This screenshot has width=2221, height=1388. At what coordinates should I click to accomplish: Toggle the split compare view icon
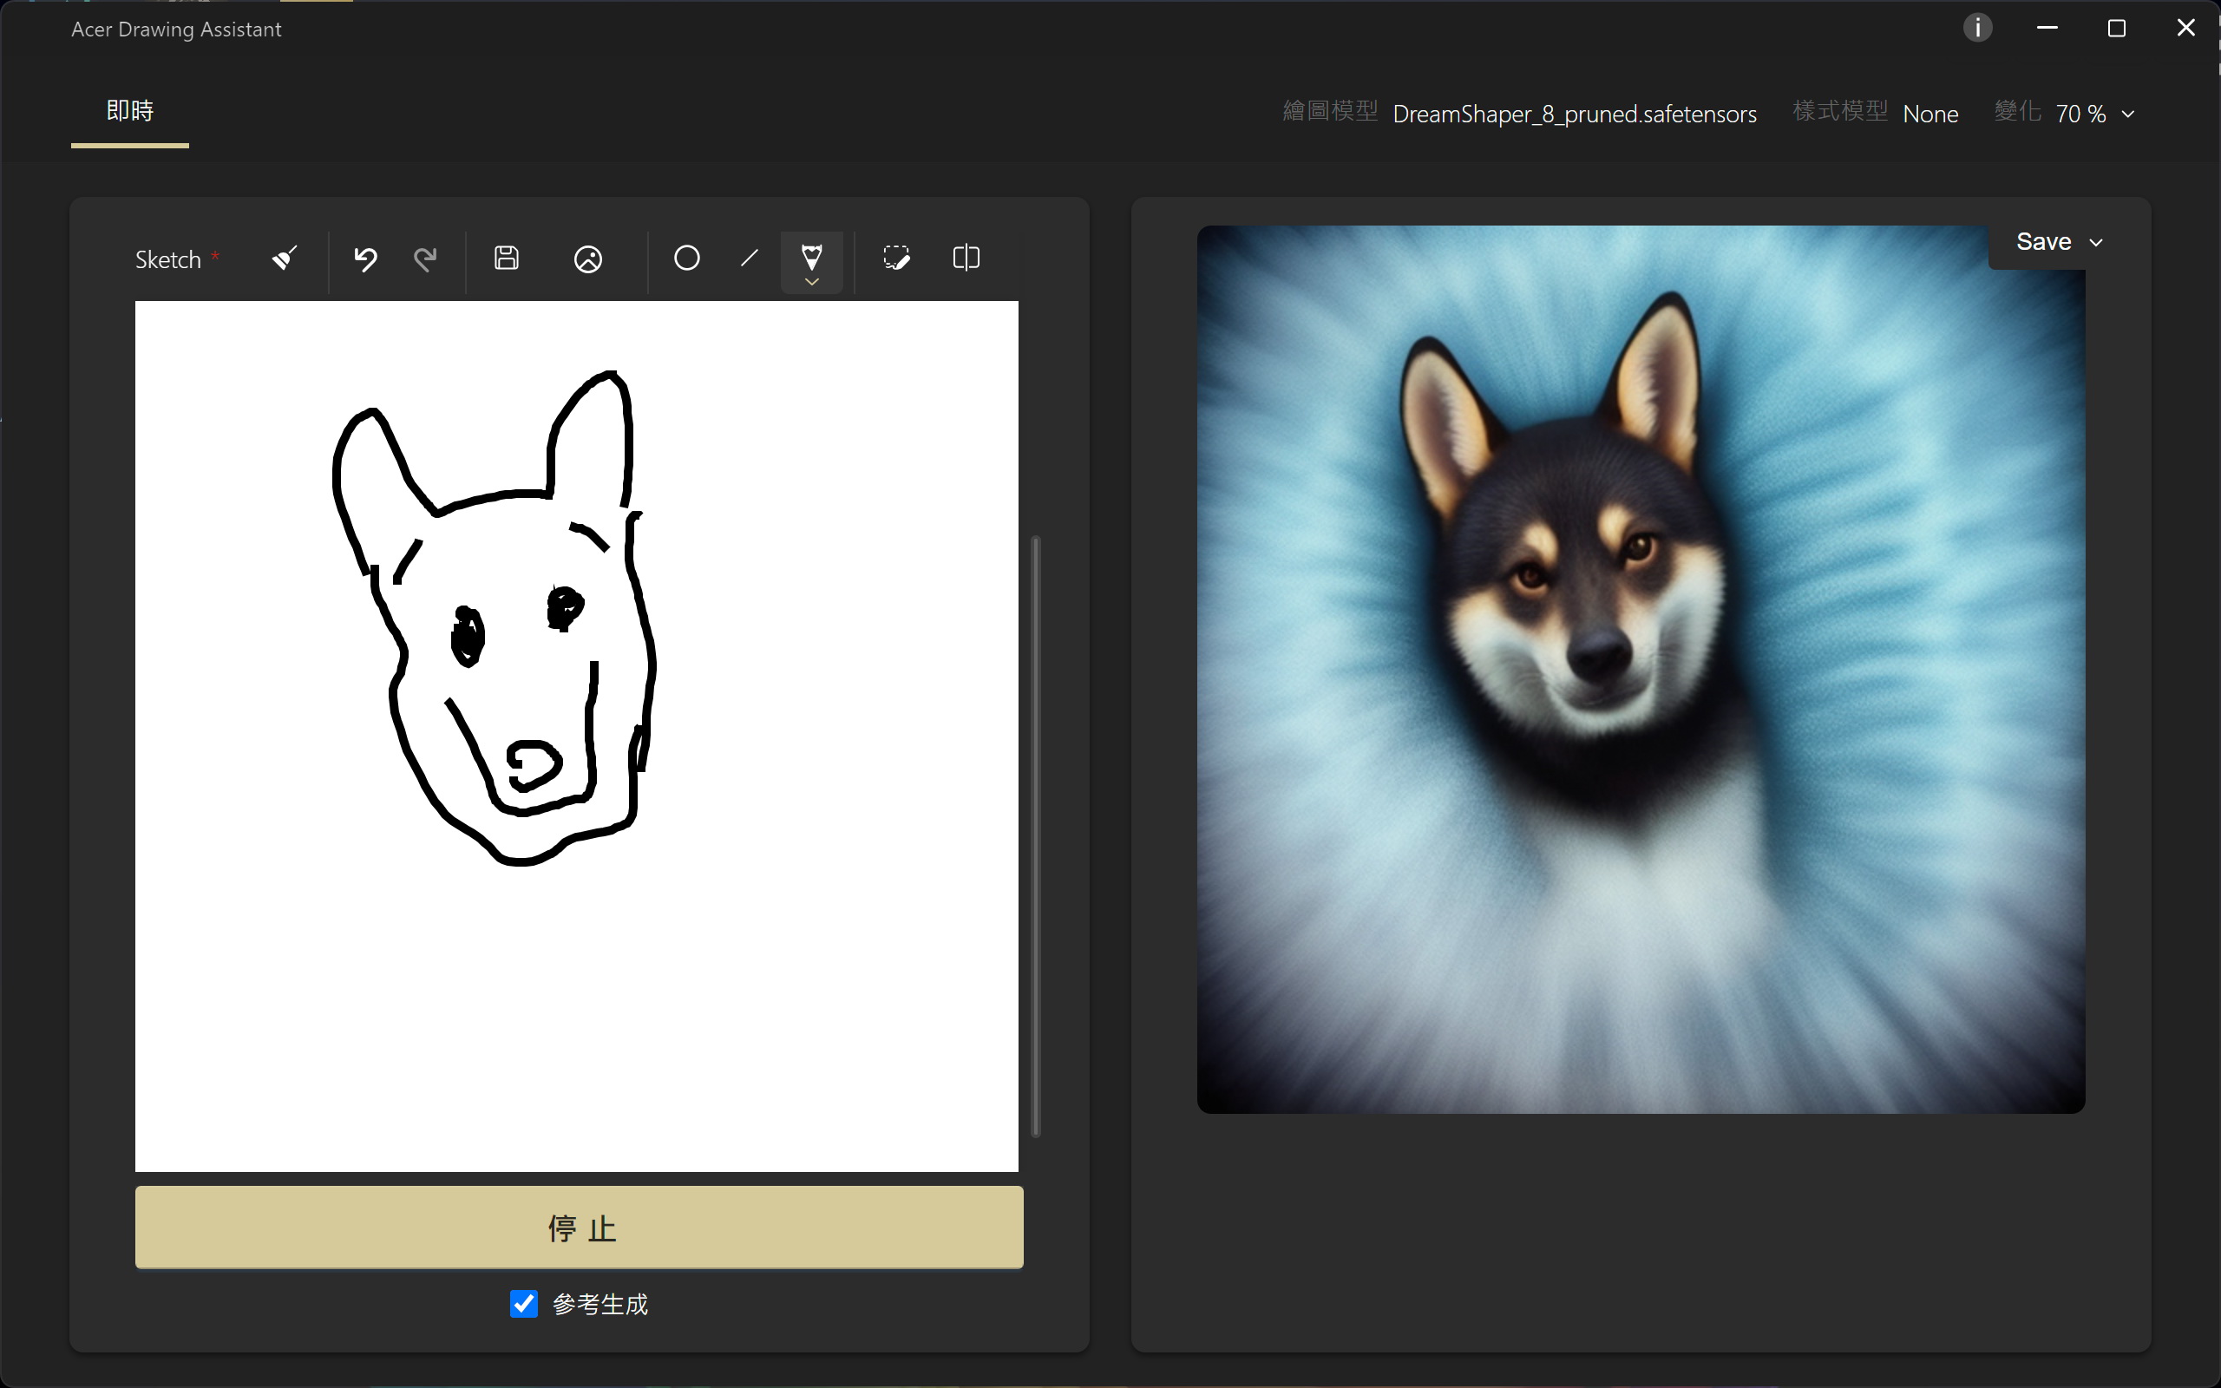pyautogui.click(x=966, y=259)
